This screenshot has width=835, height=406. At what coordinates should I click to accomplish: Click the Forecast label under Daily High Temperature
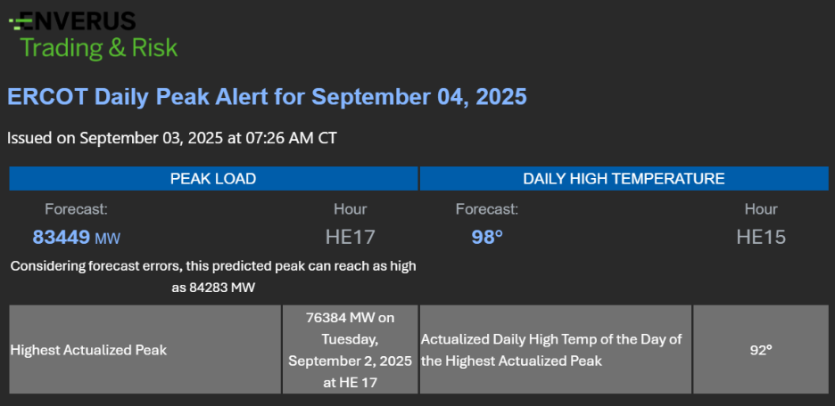click(x=486, y=209)
